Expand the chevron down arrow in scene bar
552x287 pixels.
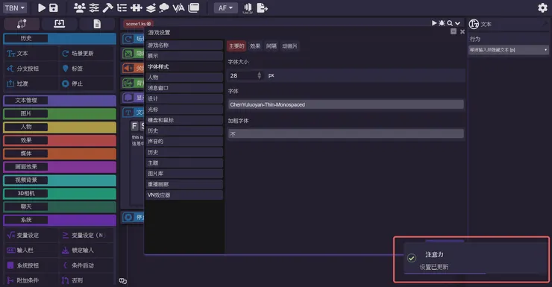click(x=457, y=23)
